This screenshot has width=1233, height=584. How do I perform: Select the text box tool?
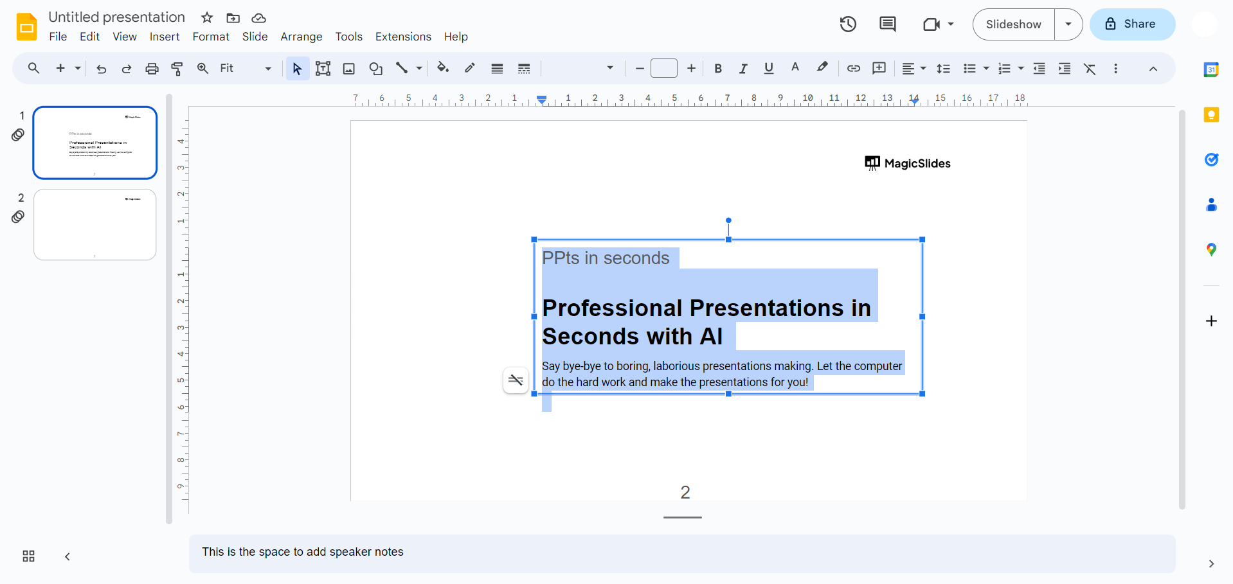pyautogui.click(x=323, y=69)
